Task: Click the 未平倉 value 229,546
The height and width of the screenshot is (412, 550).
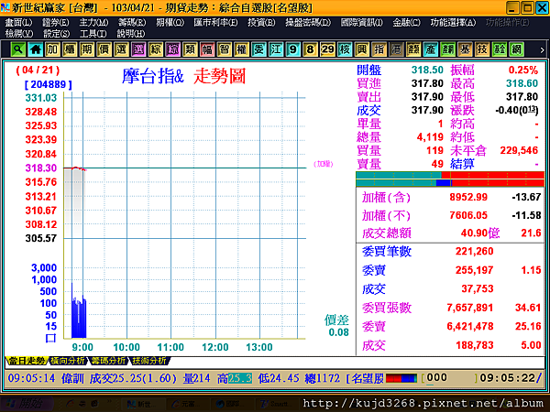Action: [x=519, y=151]
